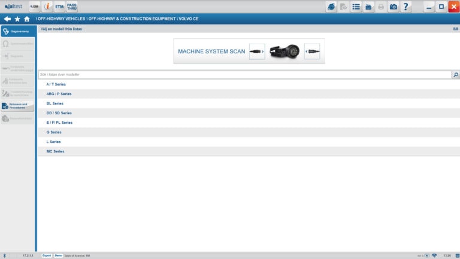Viewport: 460px width, 259px height.
Task: Click the diagnostic connector image
Action: pos(285,51)
